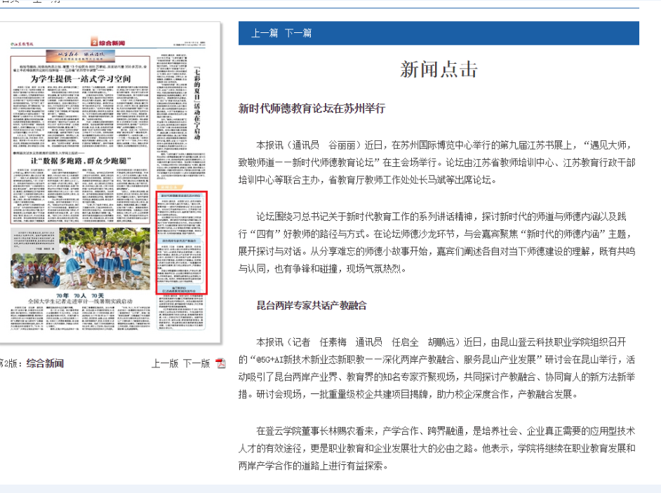The image size is (661, 493).
Task: Open the PDF download icon
Action: coord(220,363)
